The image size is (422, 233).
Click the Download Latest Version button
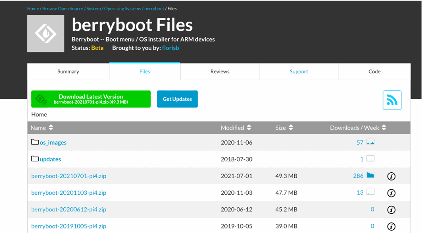[x=91, y=99]
